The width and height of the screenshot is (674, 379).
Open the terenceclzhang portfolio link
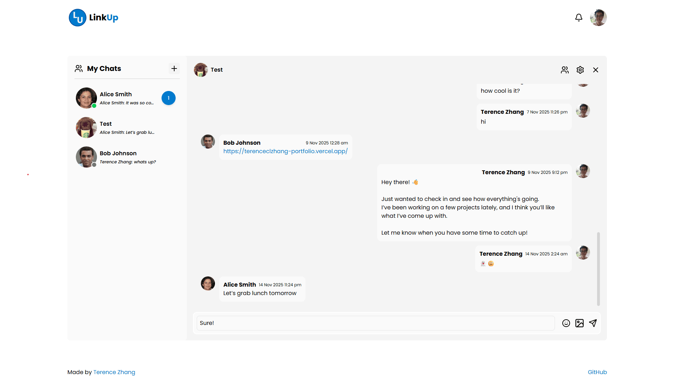click(285, 151)
